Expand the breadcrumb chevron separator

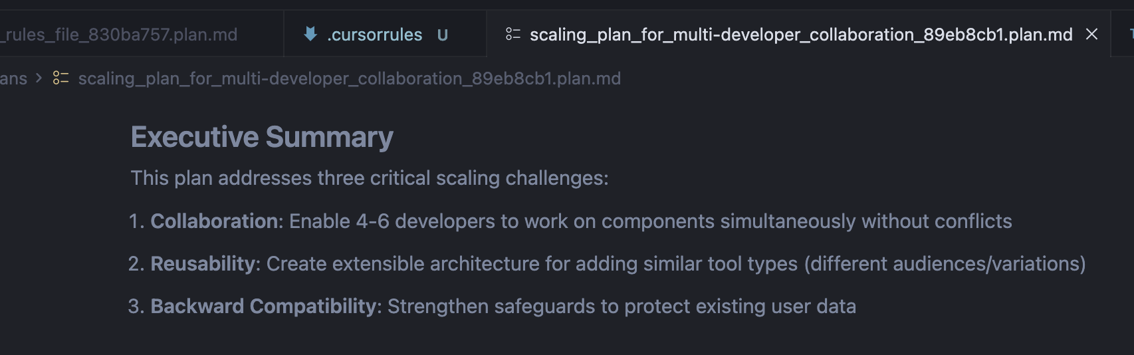[x=39, y=78]
